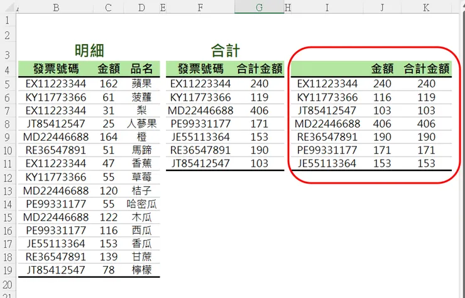Image resolution: width=465 pixels, height=298 pixels.
Task: Select column header F
Action: click(x=200, y=7)
